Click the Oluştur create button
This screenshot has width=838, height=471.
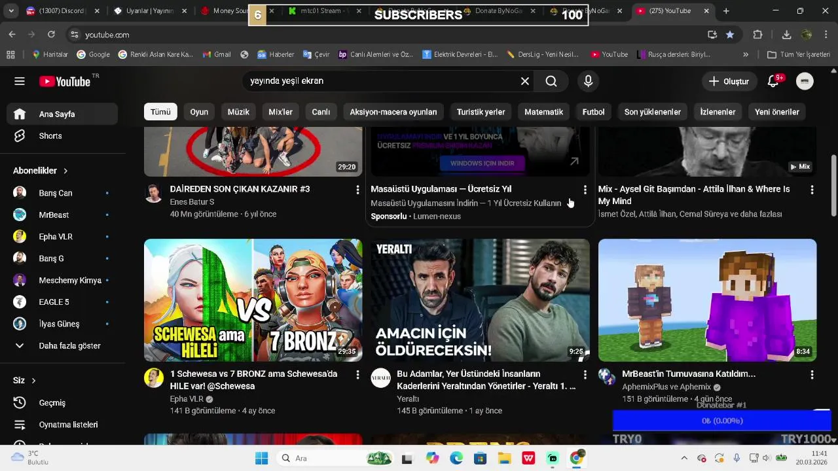point(729,81)
